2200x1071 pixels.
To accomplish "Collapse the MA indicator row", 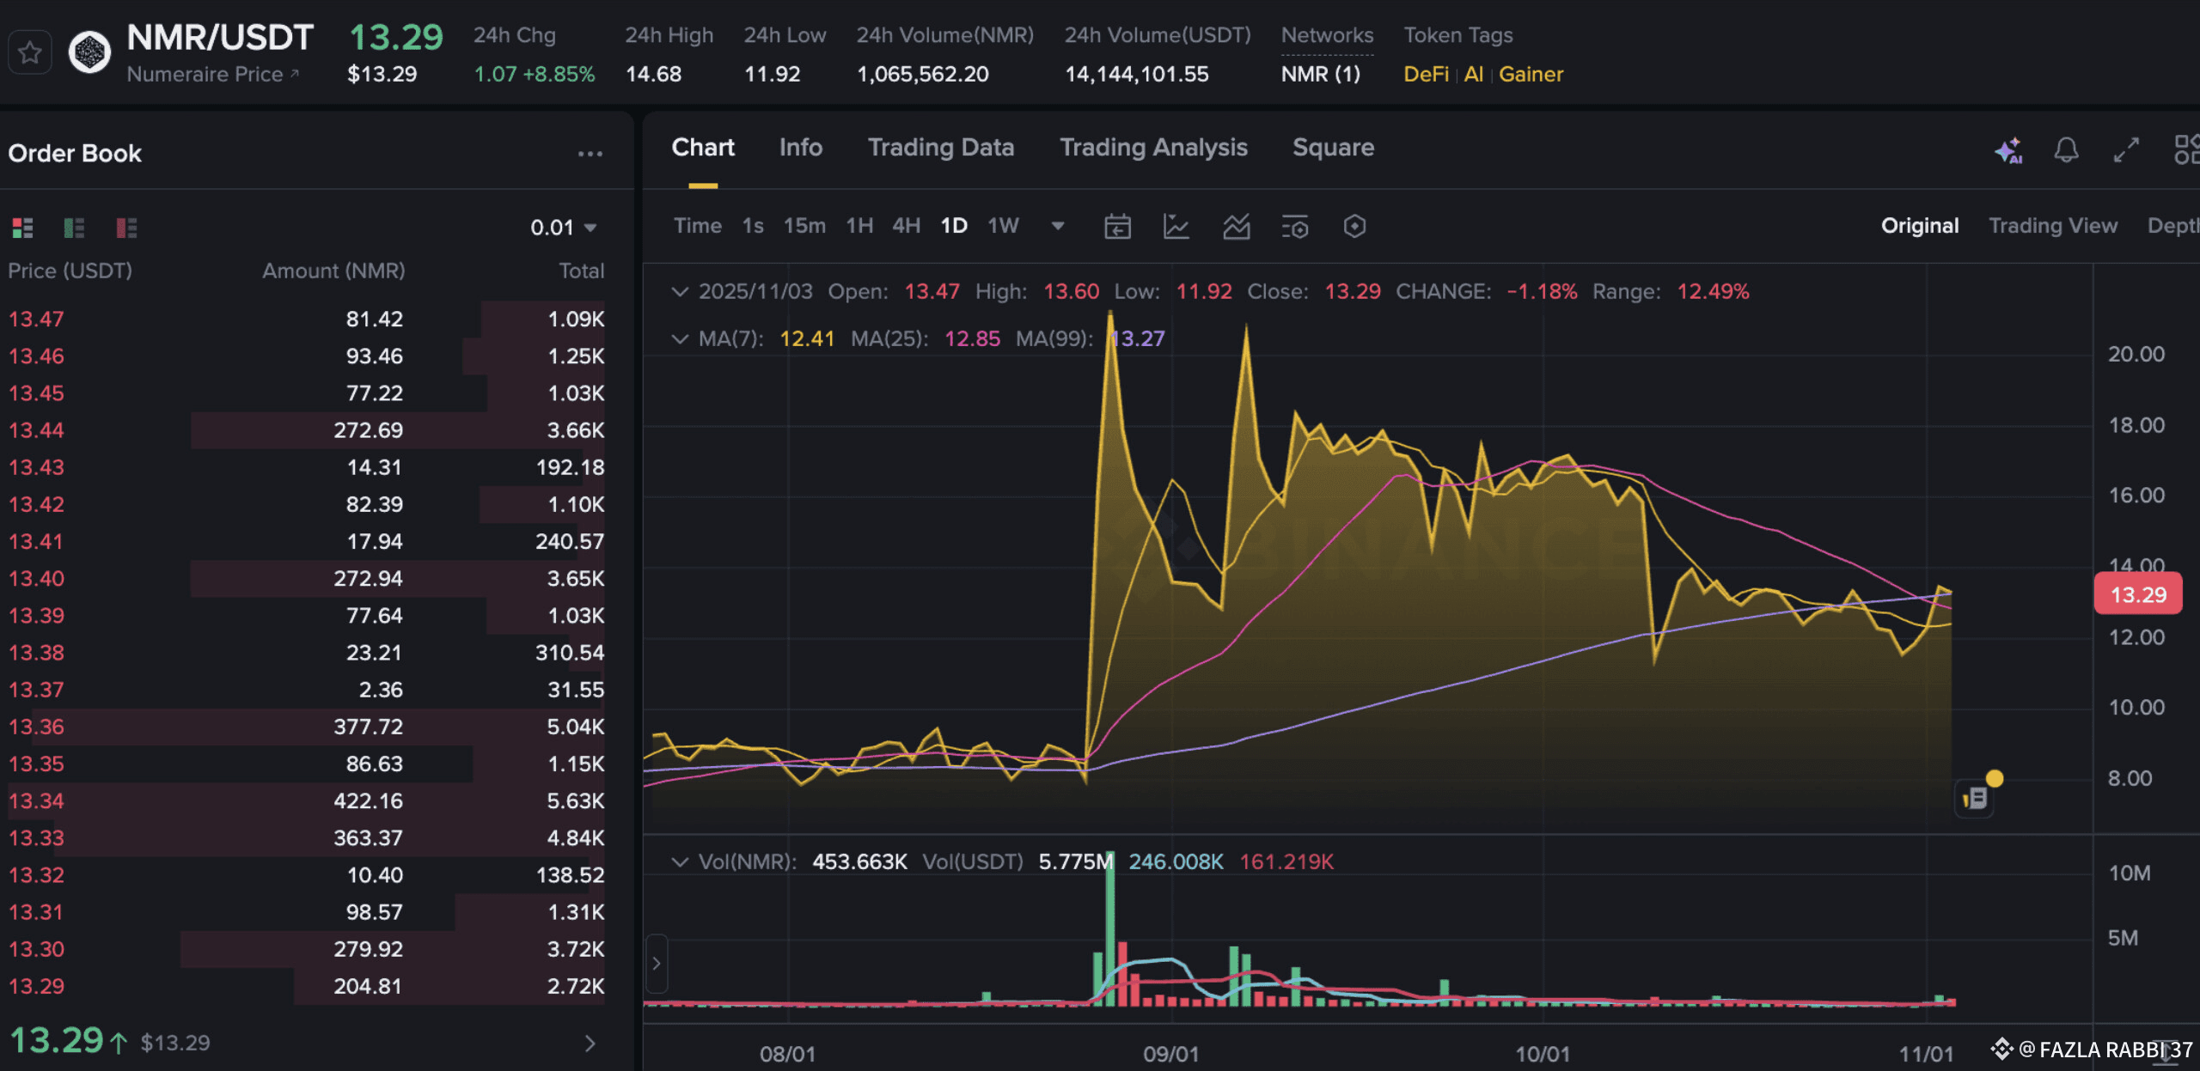I will [680, 338].
